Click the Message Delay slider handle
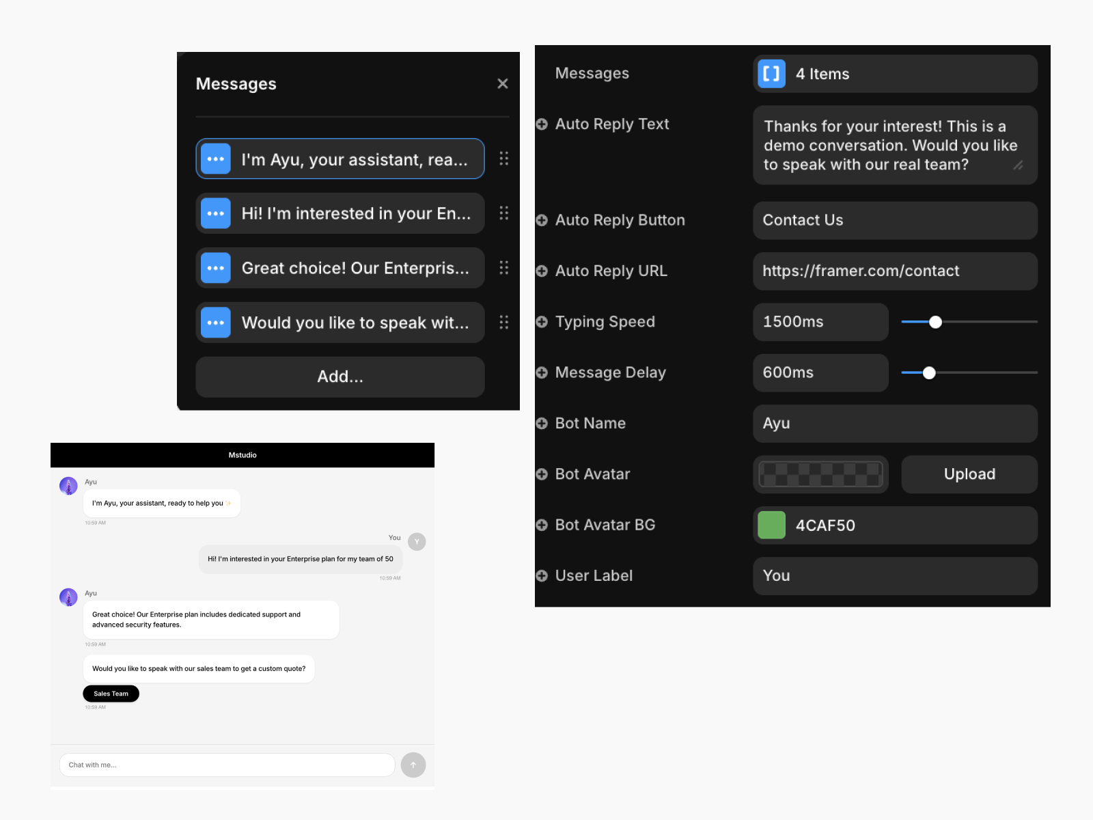This screenshot has width=1093, height=820. coord(928,372)
